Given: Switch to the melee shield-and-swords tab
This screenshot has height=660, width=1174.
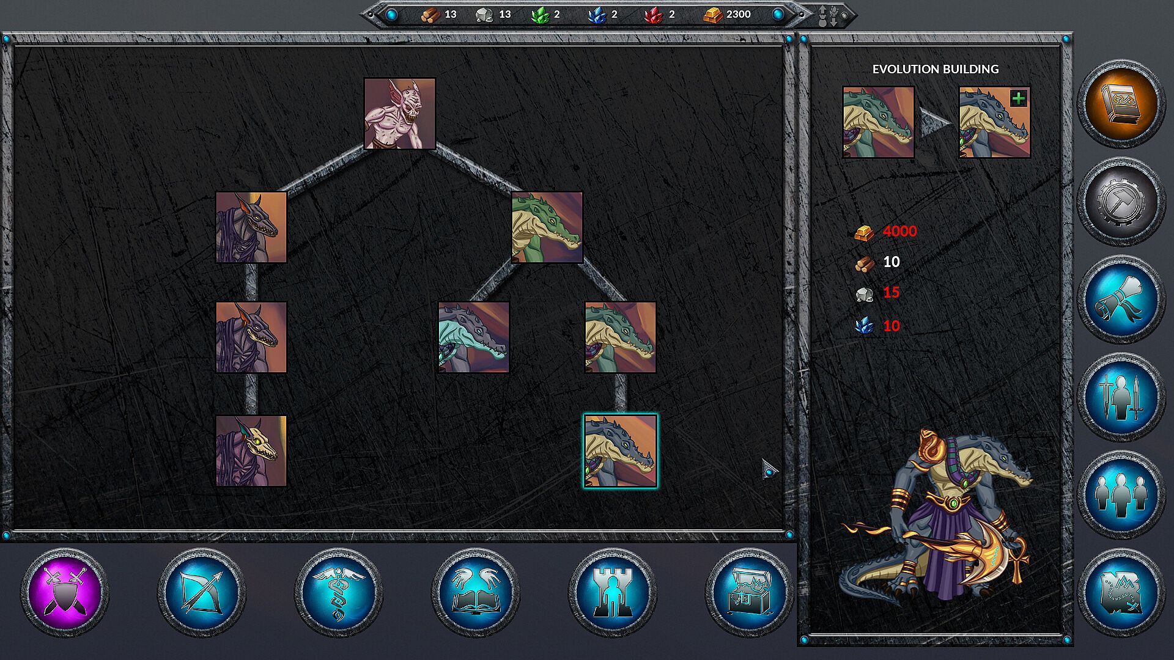Looking at the screenshot, I should [x=65, y=592].
